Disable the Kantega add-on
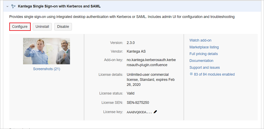 click(x=63, y=27)
